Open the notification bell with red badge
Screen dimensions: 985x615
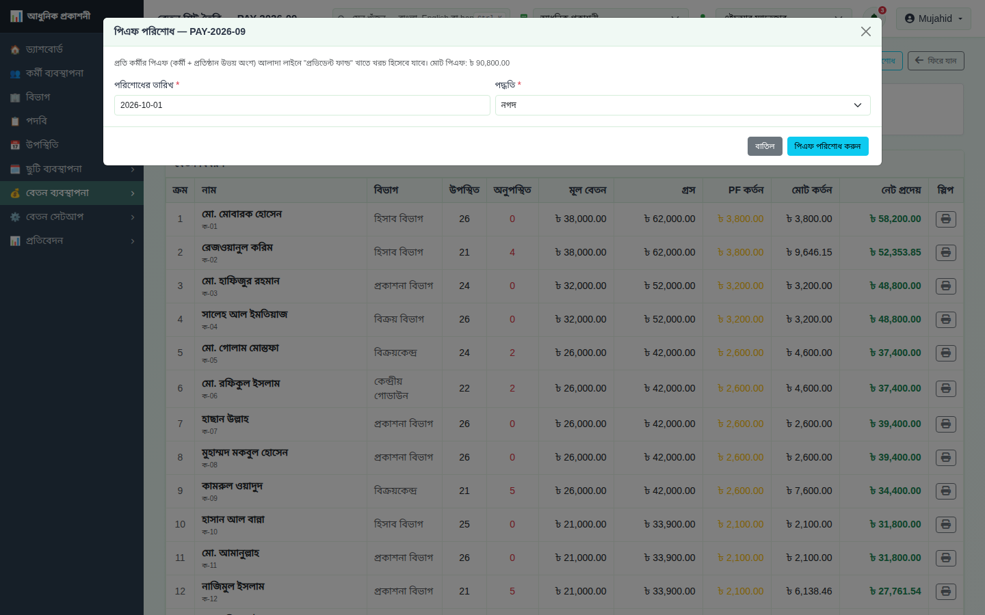pyautogui.click(x=874, y=17)
